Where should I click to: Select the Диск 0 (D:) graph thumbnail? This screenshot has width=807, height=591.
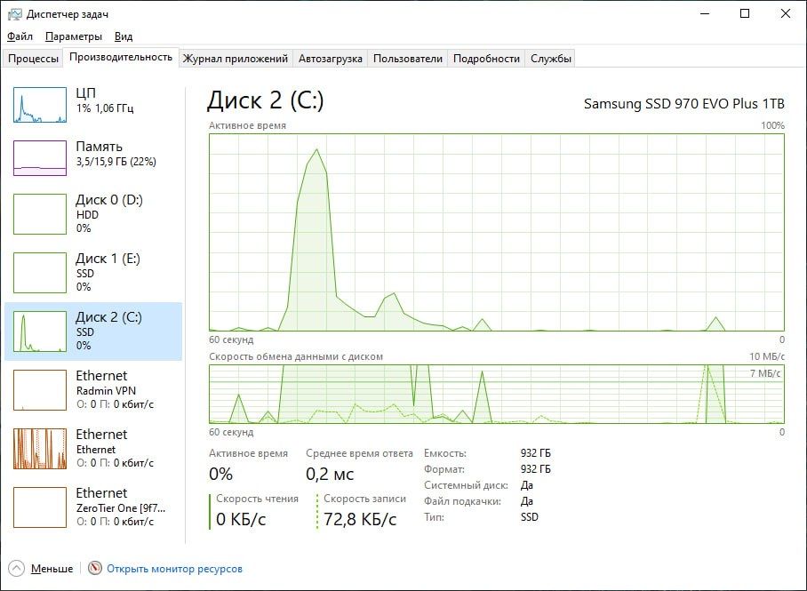[40, 213]
